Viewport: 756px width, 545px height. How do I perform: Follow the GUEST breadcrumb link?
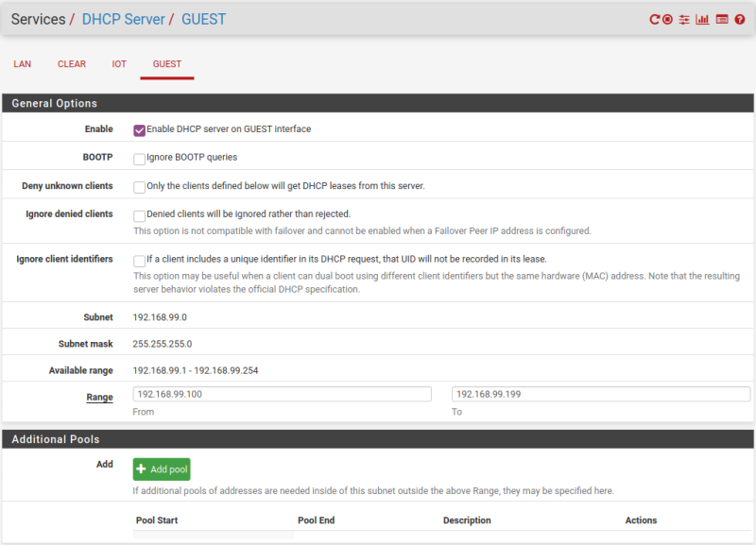pos(203,19)
